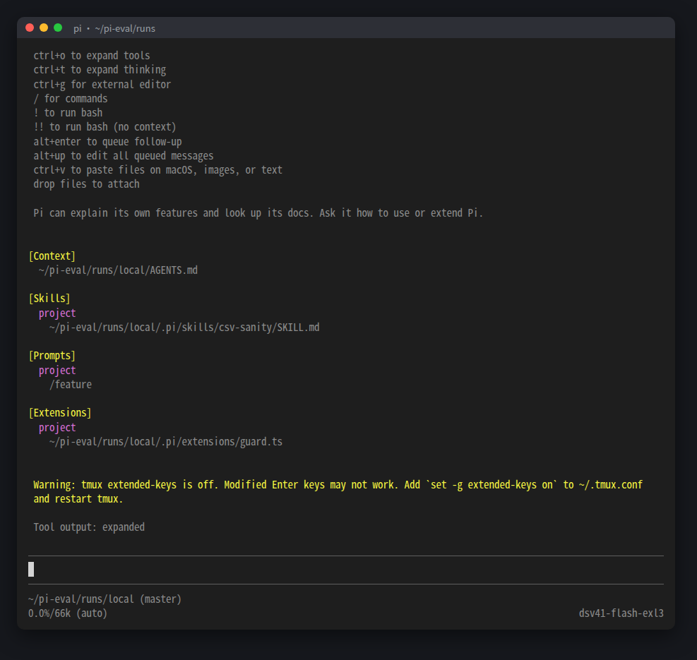
Task: Click the [Extensions] section header
Action: click(60, 413)
